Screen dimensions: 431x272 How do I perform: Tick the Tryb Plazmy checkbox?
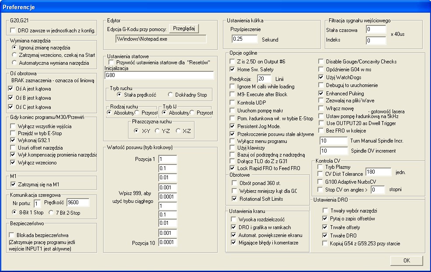tap(320, 167)
